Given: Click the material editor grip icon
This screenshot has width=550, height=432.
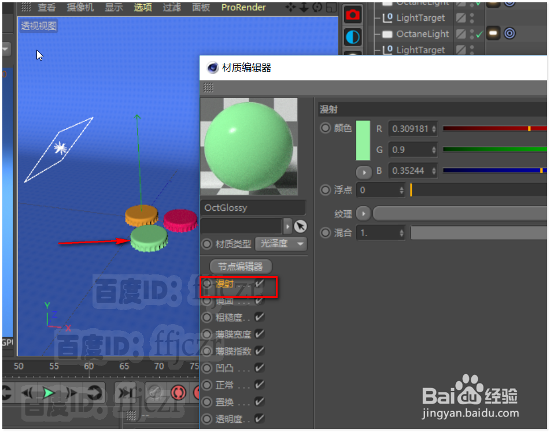Looking at the screenshot, I should [x=208, y=87].
